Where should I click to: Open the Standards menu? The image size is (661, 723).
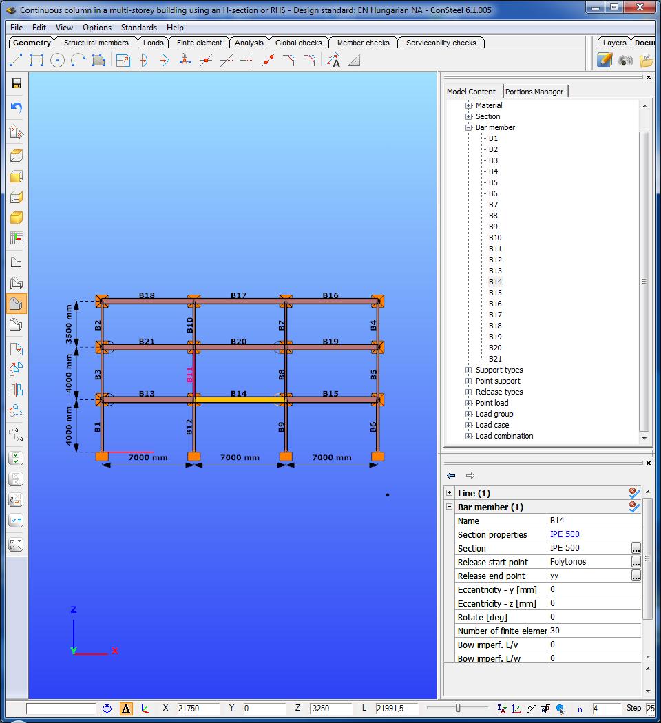139,28
